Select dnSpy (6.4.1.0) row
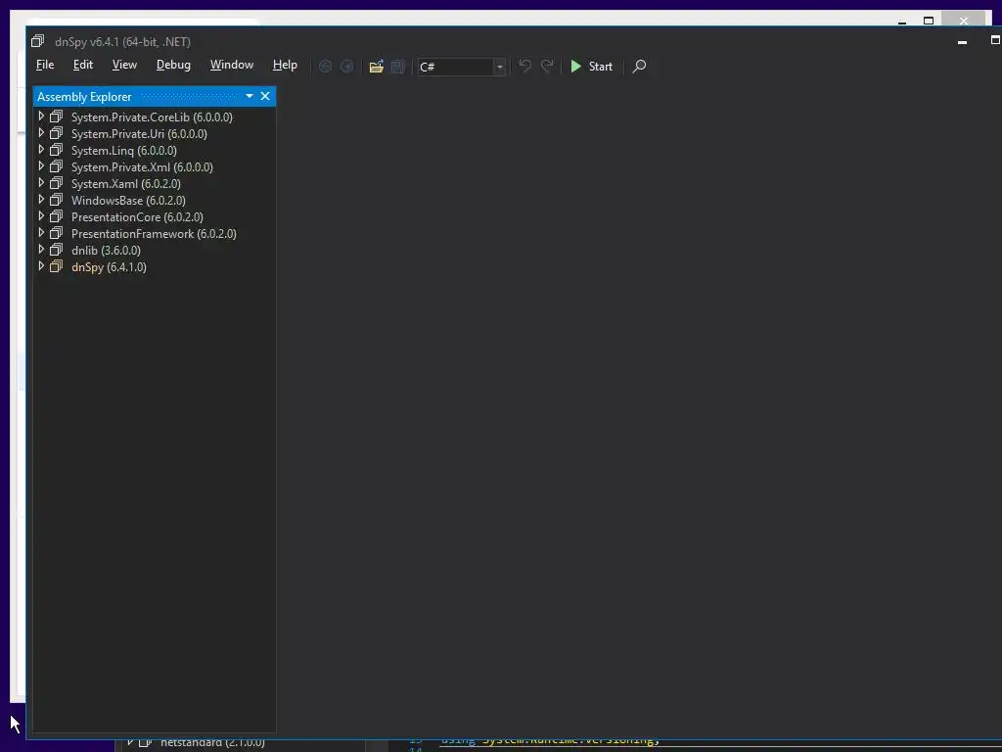Image resolution: width=1002 pixels, height=752 pixels. pyautogui.click(x=154, y=266)
